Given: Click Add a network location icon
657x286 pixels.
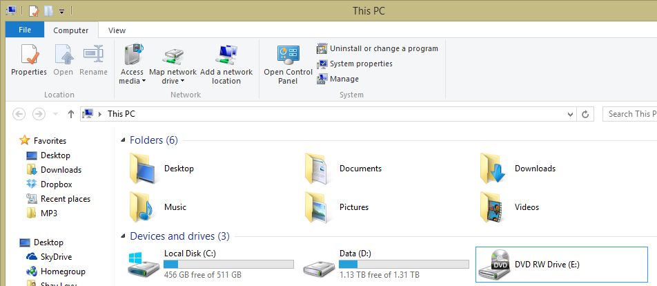Looking at the screenshot, I should coord(226,55).
